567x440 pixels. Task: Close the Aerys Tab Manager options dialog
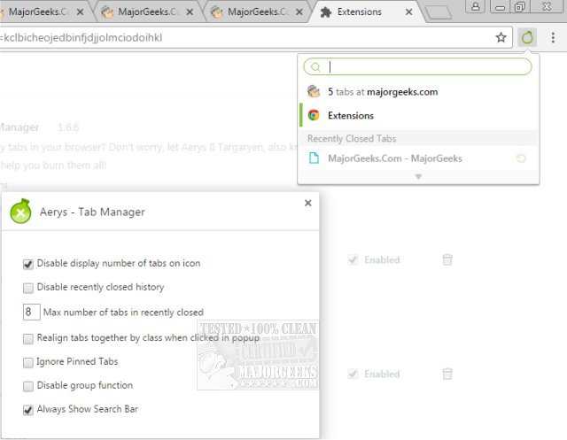(x=308, y=203)
